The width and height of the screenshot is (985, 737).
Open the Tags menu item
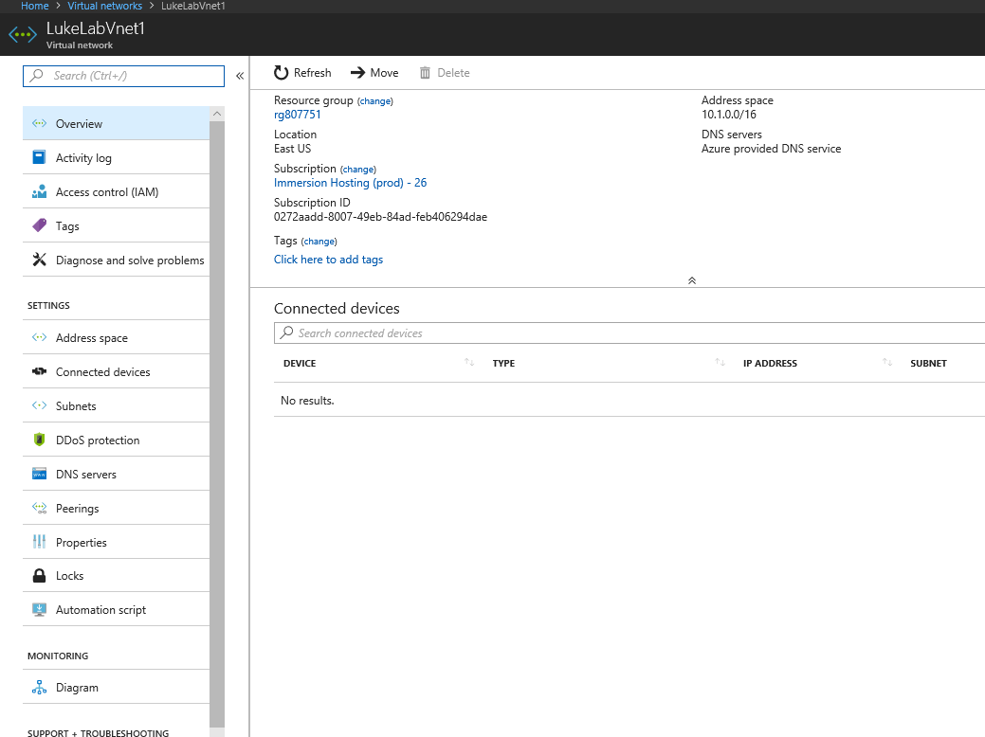click(117, 225)
